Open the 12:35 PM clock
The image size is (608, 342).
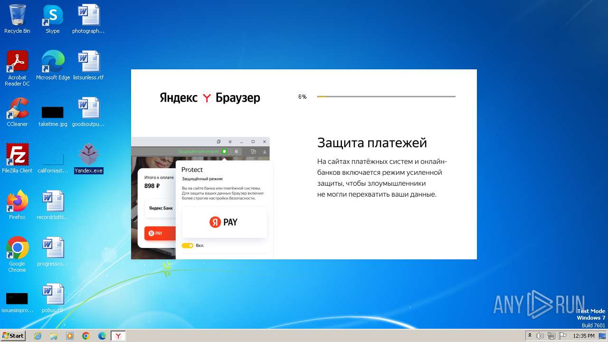click(584, 336)
